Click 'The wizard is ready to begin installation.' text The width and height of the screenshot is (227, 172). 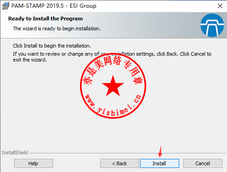pyautogui.click(x=57, y=29)
